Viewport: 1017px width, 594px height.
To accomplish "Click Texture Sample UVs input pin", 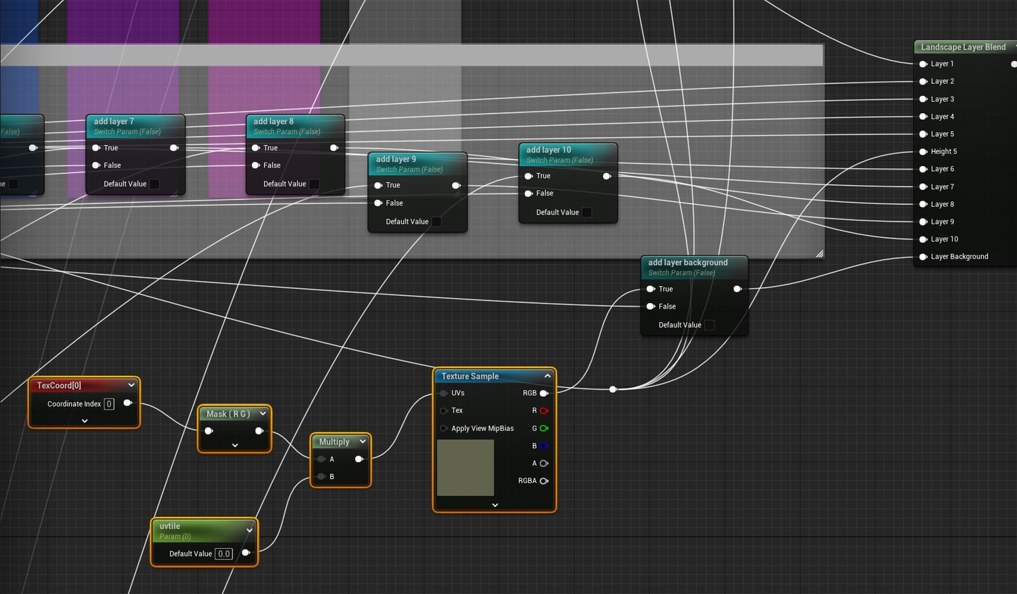I will [444, 393].
